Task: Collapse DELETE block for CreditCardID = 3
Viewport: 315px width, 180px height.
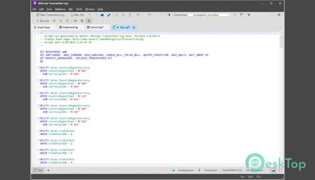Action: click(x=38, y=150)
